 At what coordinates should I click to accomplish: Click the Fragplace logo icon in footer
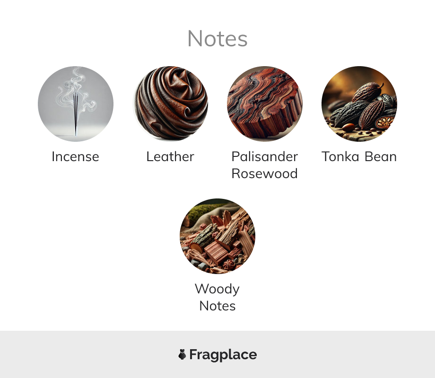tap(182, 355)
